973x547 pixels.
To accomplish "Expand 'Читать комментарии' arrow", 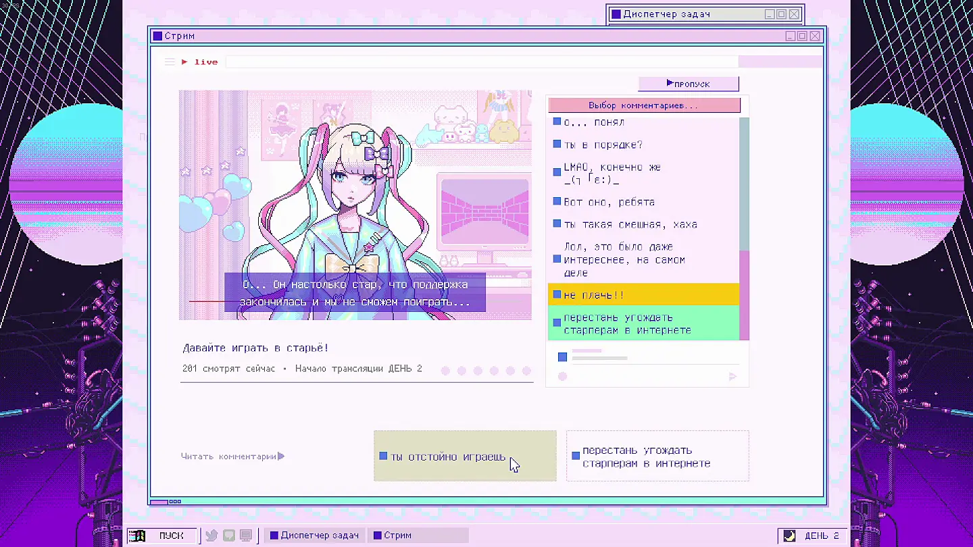I will tap(281, 457).
